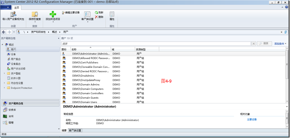The height and width of the screenshot is (138, 290).
Task: Click Edit Primary Devices (编辑主要设备)
Action: pyautogui.click(x=71, y=13)
